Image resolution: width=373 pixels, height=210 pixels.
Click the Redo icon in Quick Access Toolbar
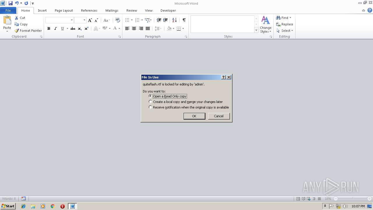pyautogui.click(x=26, y=3)
